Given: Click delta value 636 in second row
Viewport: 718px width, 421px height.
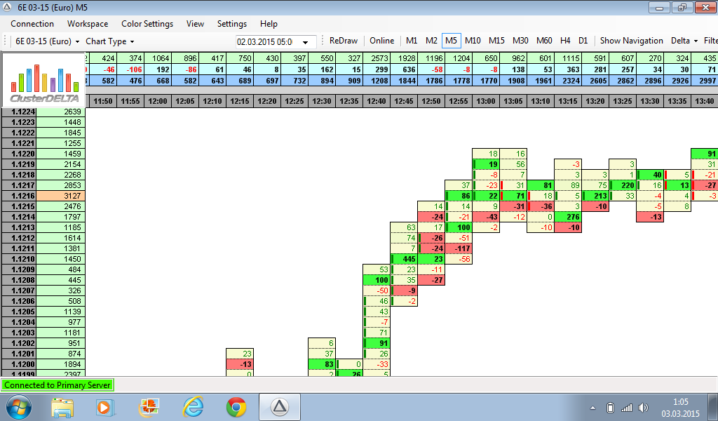Looking at the screenshot, I should pyautogui.click(x=404, y=69).
